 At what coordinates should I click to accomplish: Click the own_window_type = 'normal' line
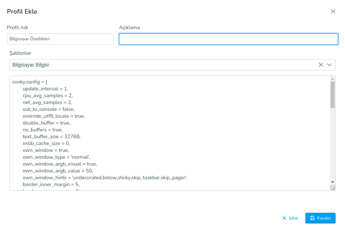[56, 157]
